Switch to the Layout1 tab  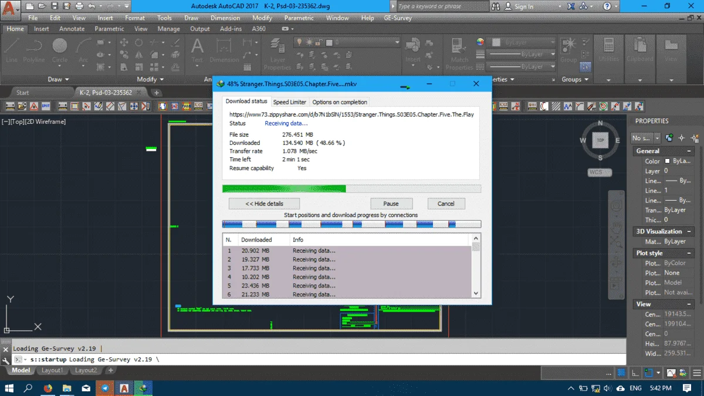coord(52,370)
